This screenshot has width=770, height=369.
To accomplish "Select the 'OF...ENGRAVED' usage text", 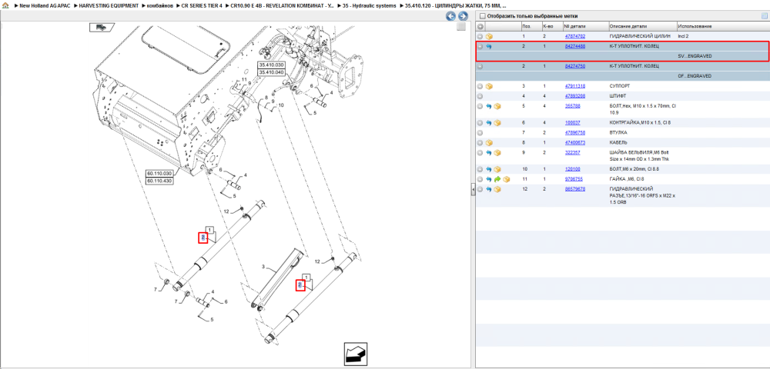I will pyautogui.click(x=695, y=76).
